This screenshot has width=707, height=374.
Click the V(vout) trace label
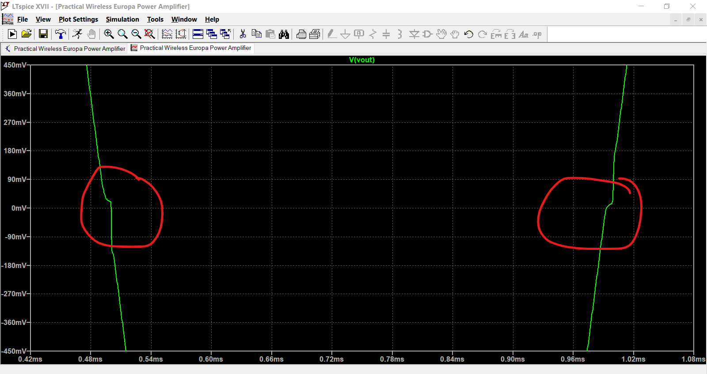[x=362, y=60]
